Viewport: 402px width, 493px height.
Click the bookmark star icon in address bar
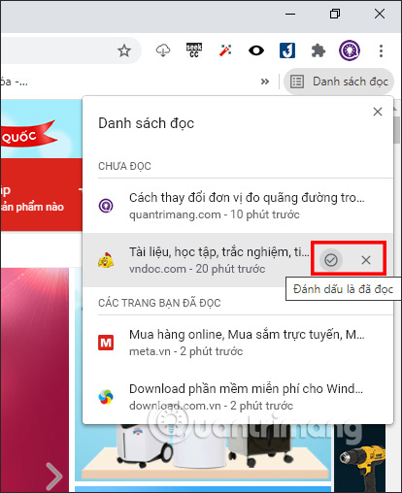pos(124,50)
